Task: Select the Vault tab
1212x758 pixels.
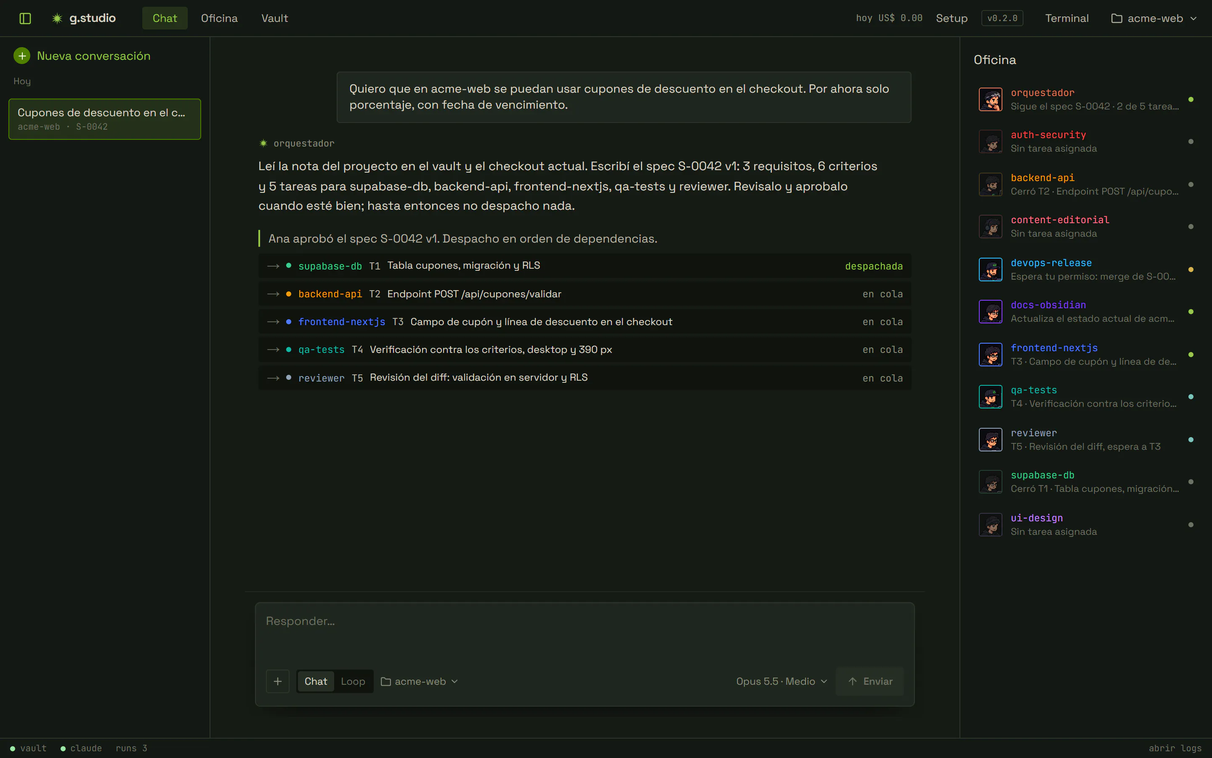Action: (274, 18)
